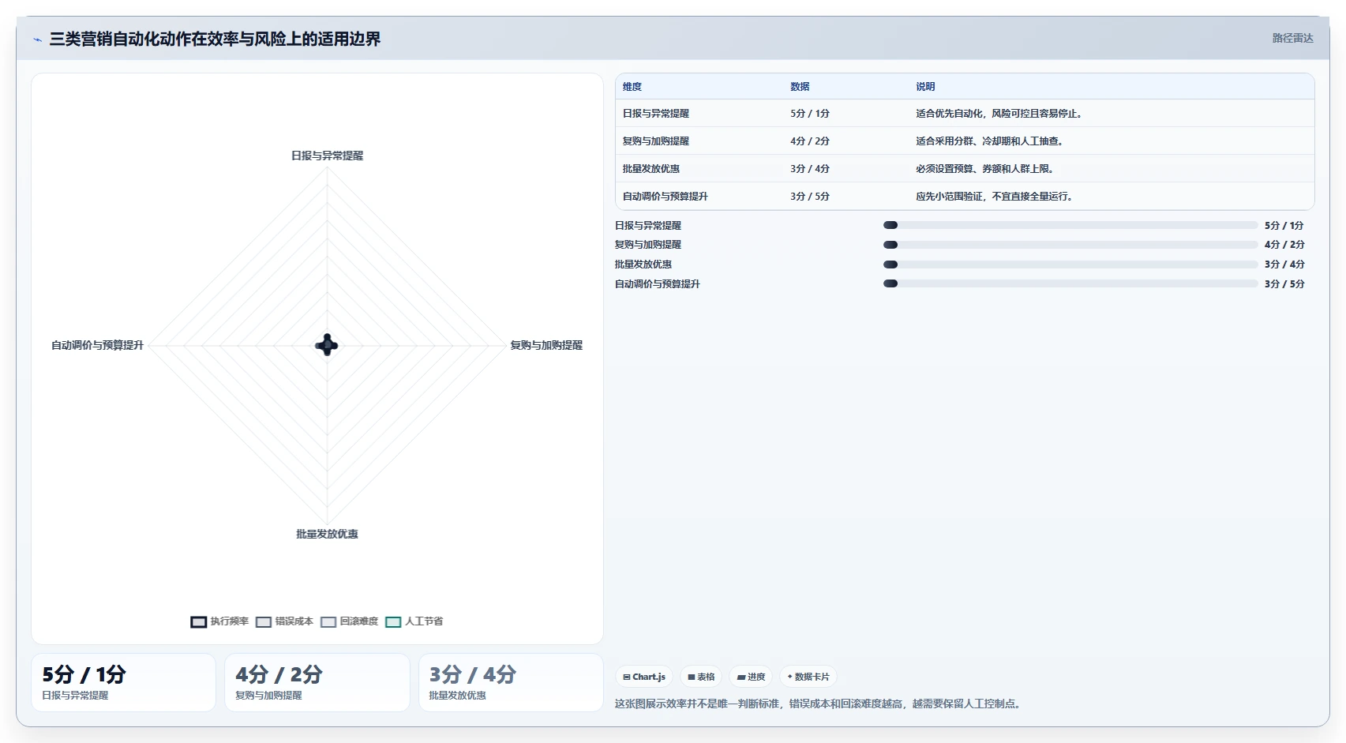
Task: Open the 3分 / 4分 data card
Action: (x=511, y=682)
